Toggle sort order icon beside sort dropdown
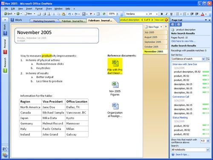 208,59
